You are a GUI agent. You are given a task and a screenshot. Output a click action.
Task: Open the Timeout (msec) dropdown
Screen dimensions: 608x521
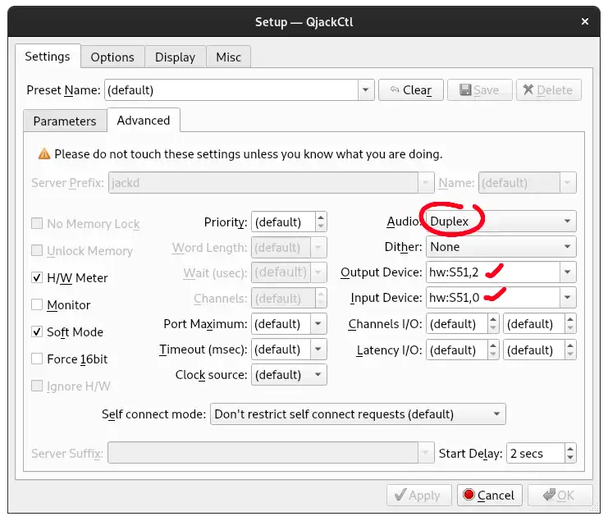[x=289, y=350]
